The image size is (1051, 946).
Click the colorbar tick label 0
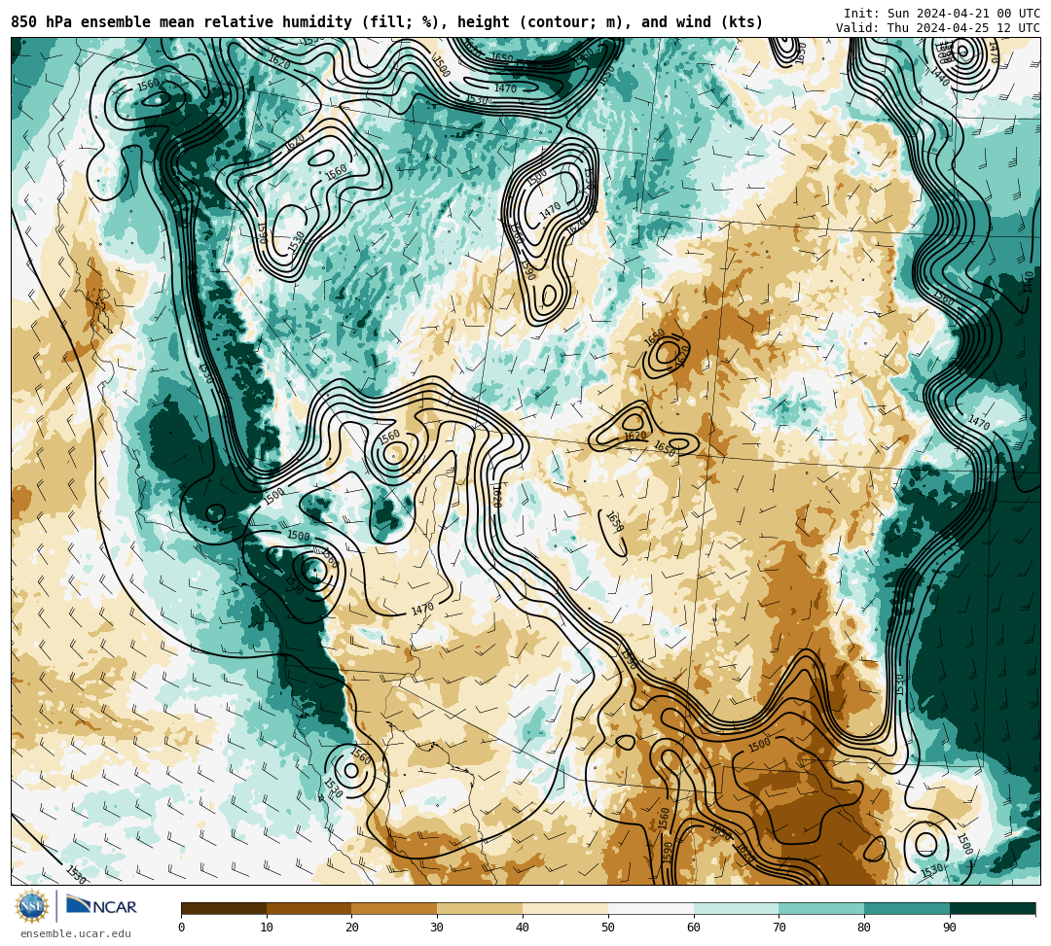pos(182,928)
